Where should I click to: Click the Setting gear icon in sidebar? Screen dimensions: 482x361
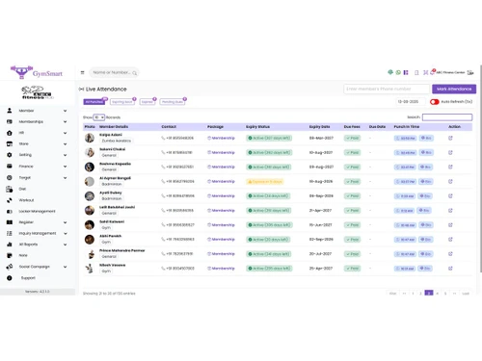(10, 155)
